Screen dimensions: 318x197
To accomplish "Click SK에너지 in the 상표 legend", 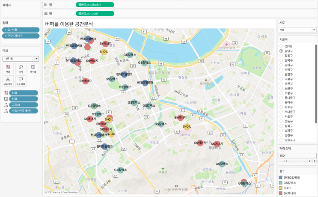I will click(290, 193).
